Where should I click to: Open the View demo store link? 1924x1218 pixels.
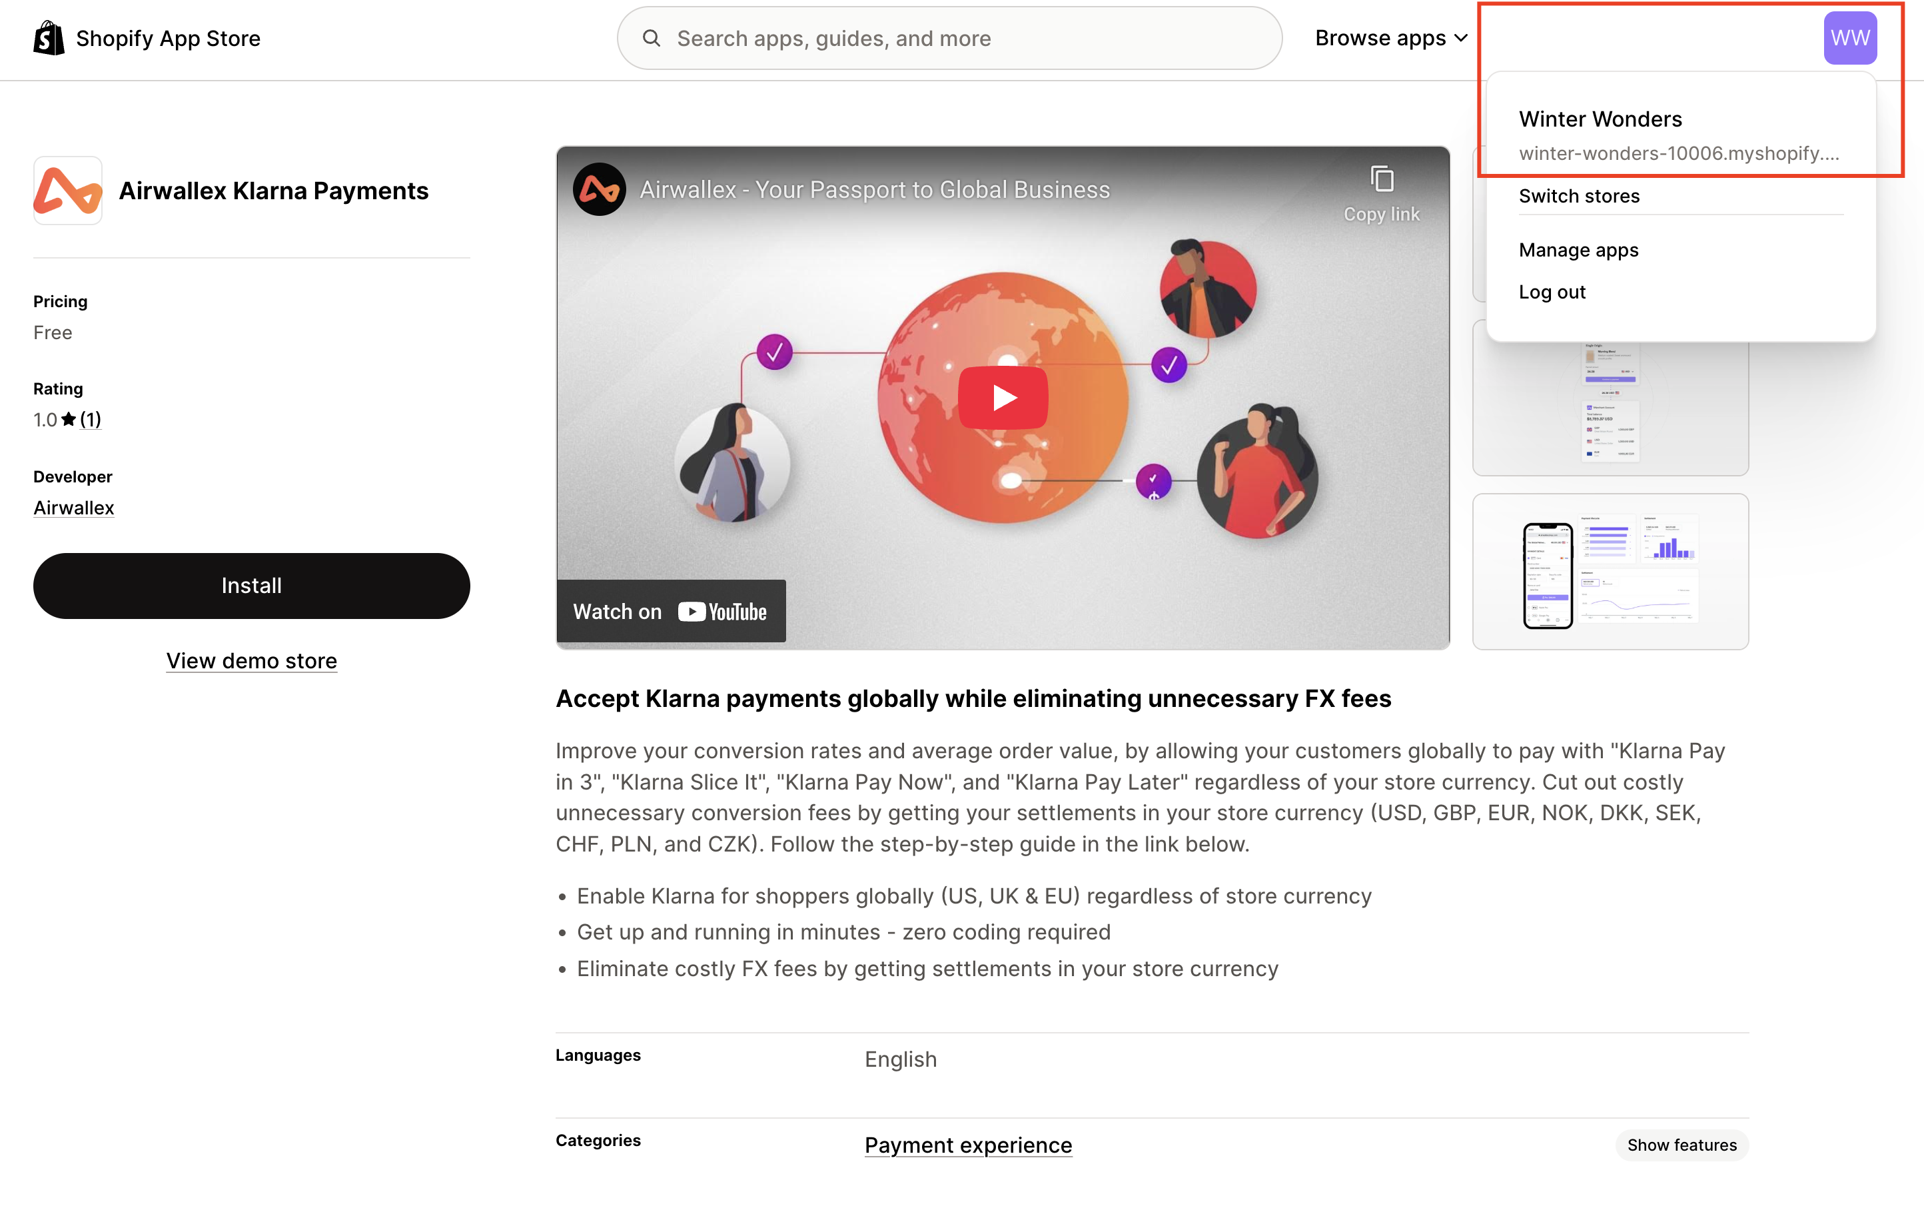[251, 660]
